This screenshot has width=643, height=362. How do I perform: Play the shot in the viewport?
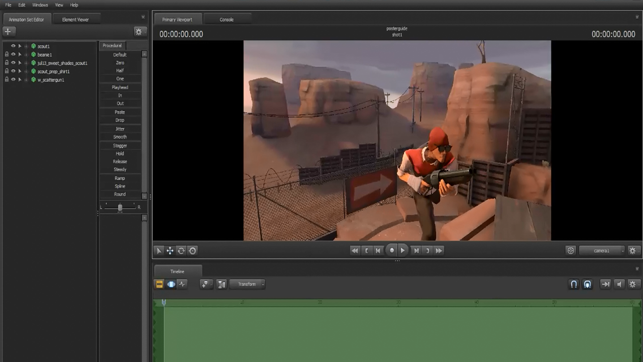tap(403, 250)
